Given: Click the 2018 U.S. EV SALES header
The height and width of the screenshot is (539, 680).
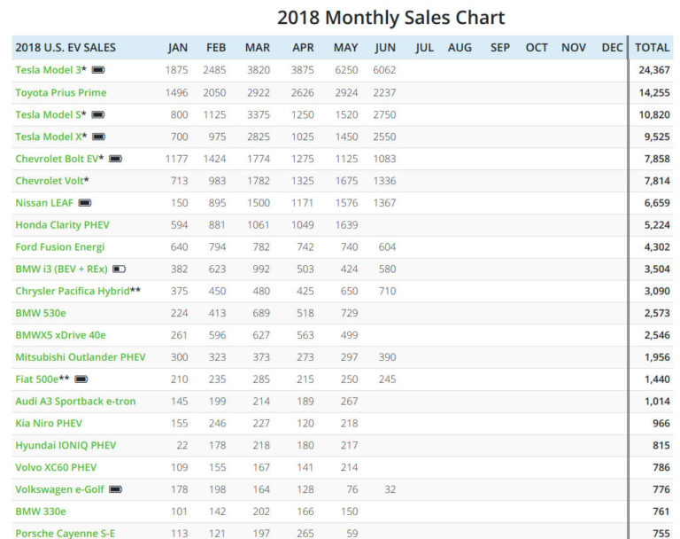Looking at the screenshot, I should coord(66,48).
